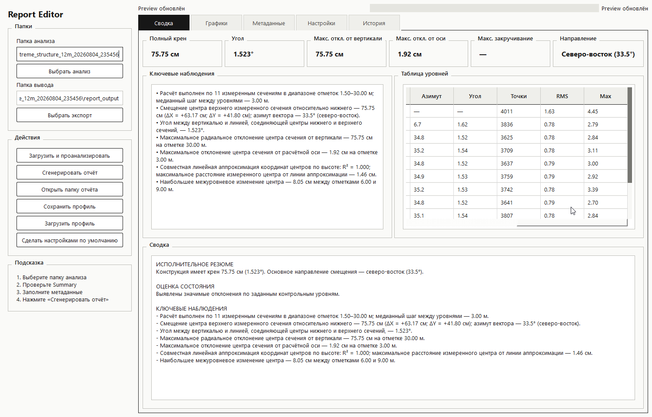The height and width of the screenshot is (417, 652).
Task: Click hint line "2. Проверьте Summary"
Action: (x=47, y=285)
